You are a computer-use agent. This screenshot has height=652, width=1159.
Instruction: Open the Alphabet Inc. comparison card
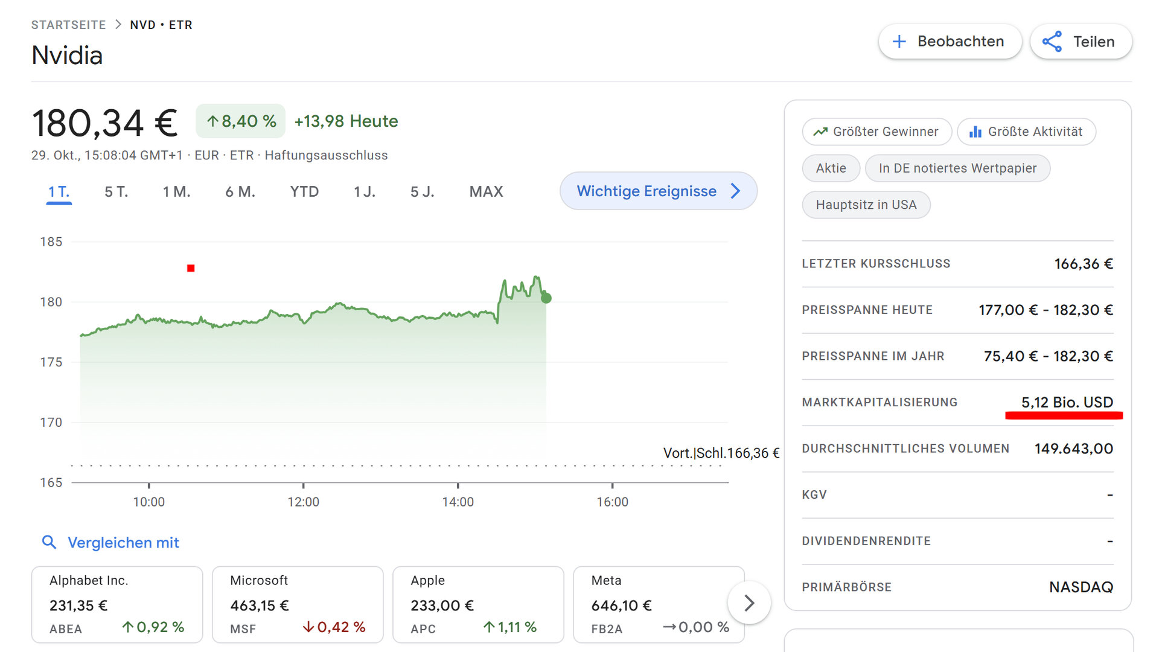(x=117, y=604)
